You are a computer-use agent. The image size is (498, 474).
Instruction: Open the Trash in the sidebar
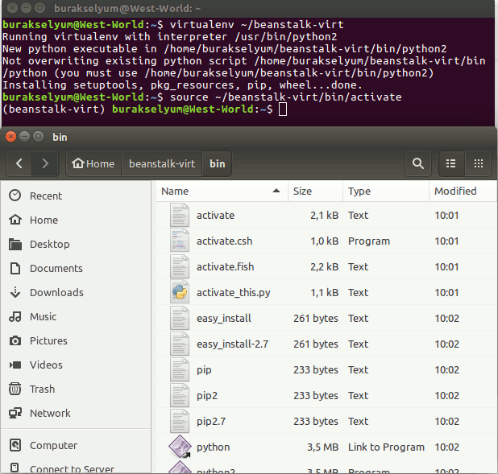42,389
